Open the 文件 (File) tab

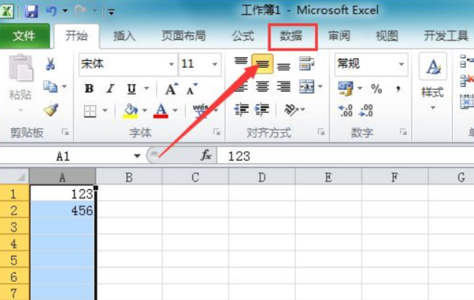(24, 36)
